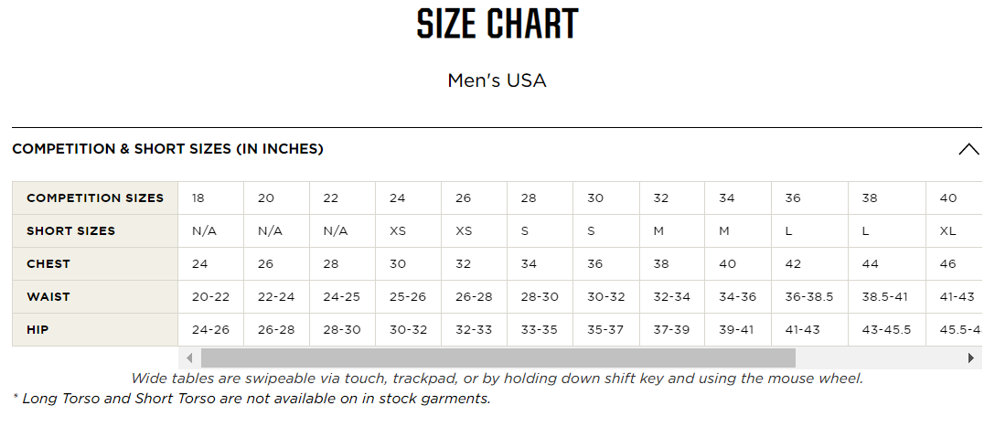Image resolution: width=995 pixels, height=427 pixels.
Task: Click the Long Torso availability note
Action: 251,399
